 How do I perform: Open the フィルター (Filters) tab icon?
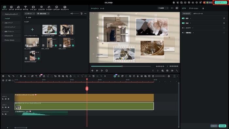click(49, 7)
